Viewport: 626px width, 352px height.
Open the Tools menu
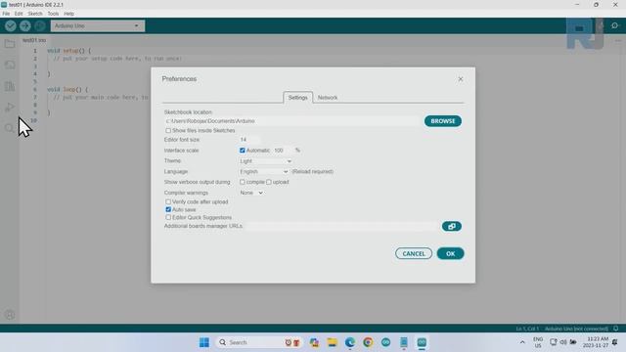(x=53, y=14)
